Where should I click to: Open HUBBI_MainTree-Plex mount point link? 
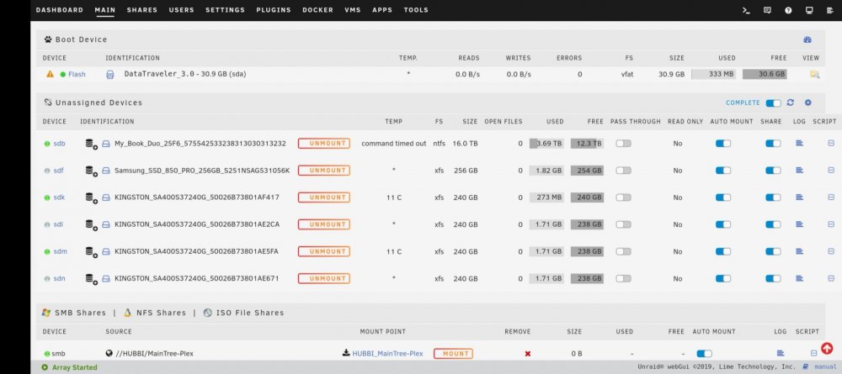(387, 354)
